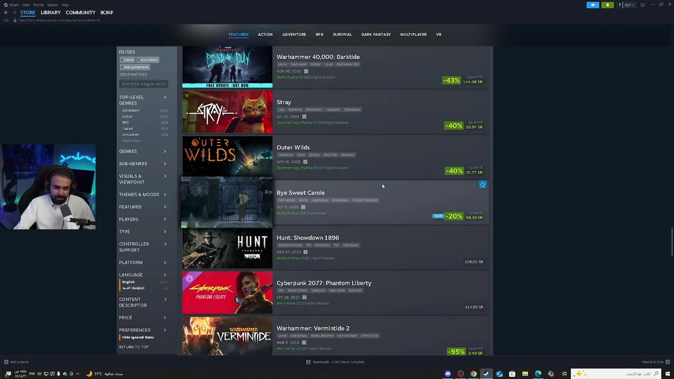Open Cyberpunk 2077: Phantom Liberty title
674x379 pixels.
(324, 283)
